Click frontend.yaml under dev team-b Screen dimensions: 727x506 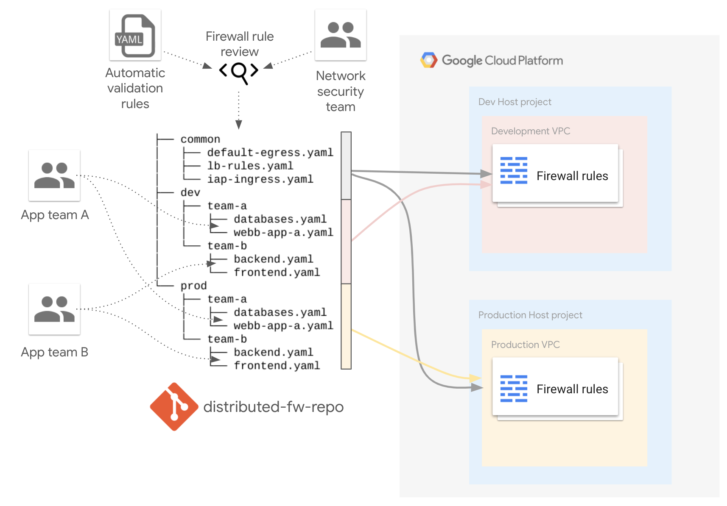277,272
